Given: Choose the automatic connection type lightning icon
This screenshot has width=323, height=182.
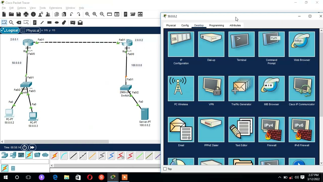Looking at the screenshot, I should click(x=55, y=156).
